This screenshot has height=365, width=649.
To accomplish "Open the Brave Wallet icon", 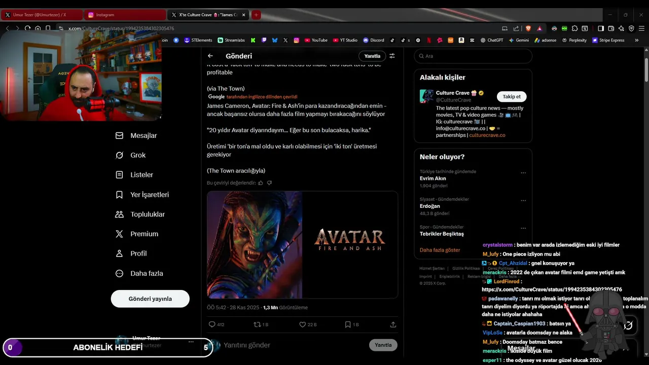I will tap(611, 28).
